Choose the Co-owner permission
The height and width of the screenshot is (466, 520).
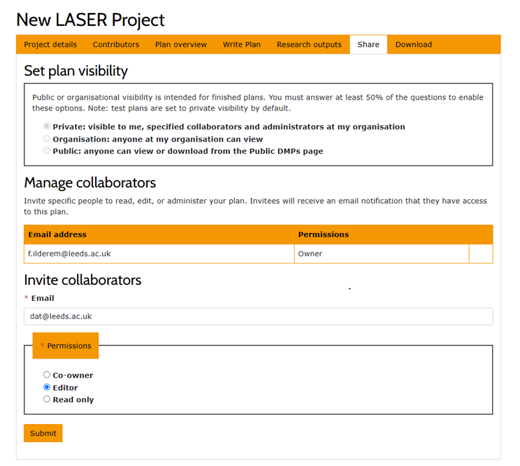[47, 375]
